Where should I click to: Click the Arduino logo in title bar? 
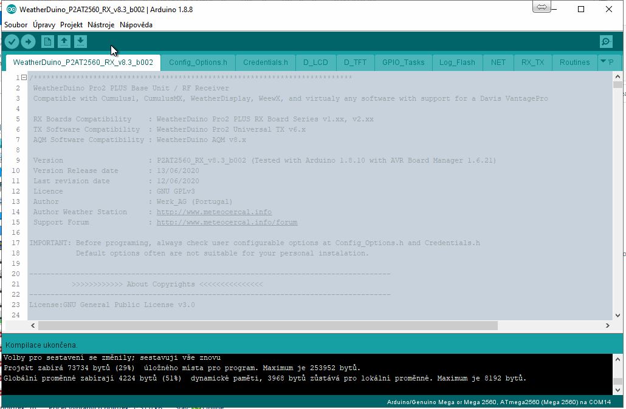[x=11, y=10]
